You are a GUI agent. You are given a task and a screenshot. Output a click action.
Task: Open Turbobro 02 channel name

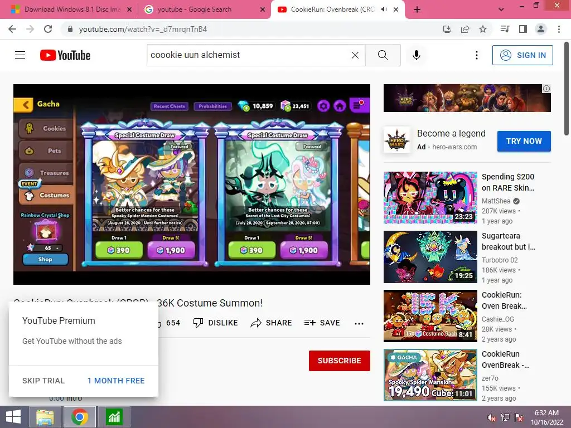pyautogui.click(x=500, y=260)
